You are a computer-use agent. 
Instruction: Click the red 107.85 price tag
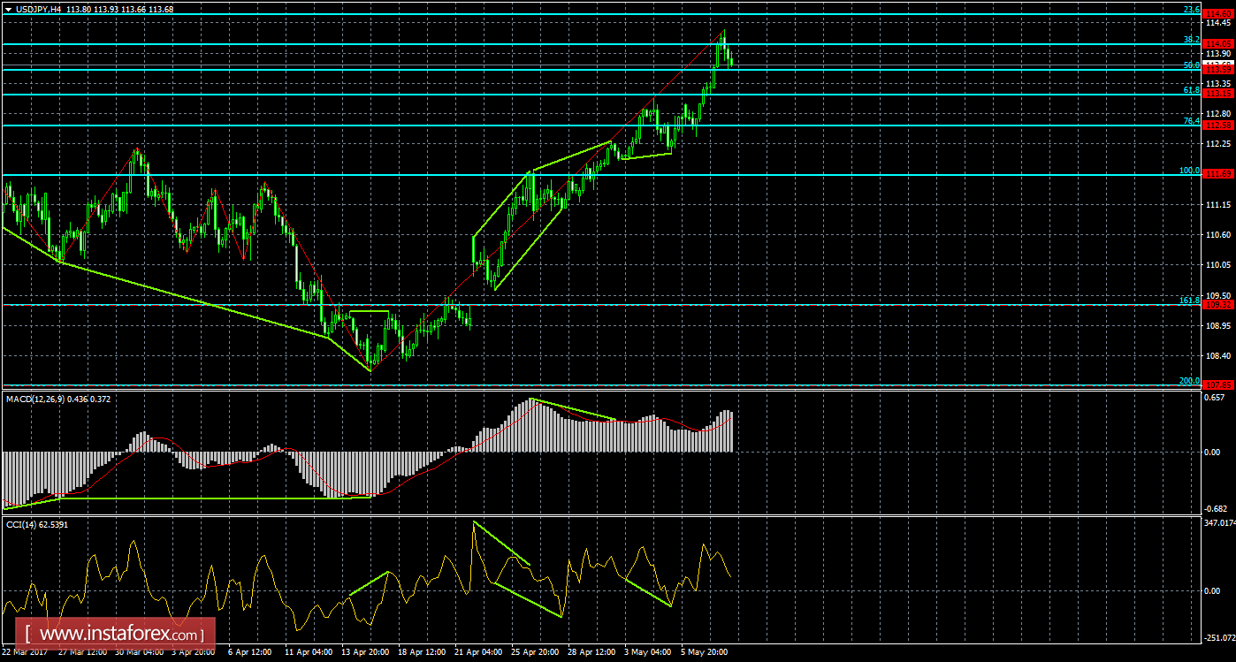point(1219,384)
